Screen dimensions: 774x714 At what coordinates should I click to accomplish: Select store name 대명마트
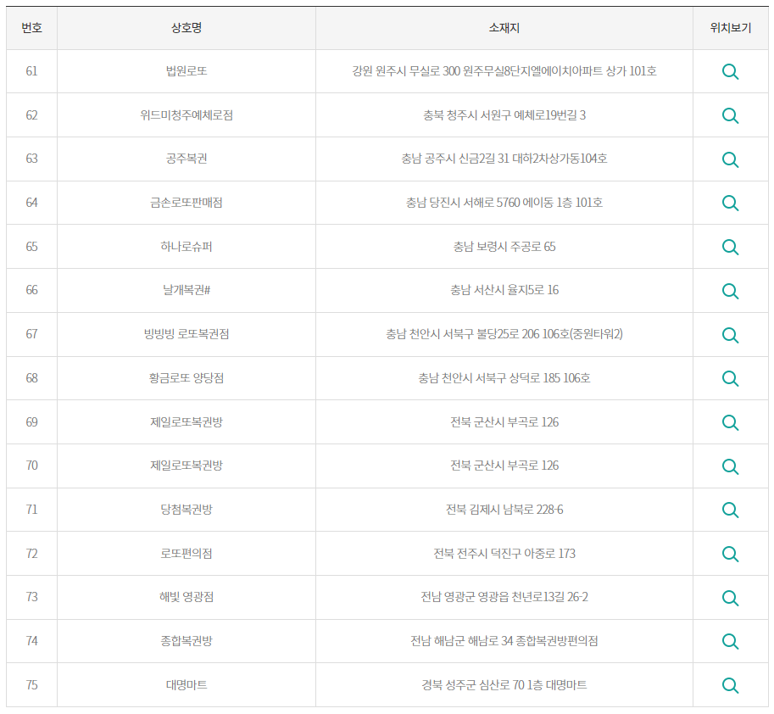click(x=187, y=684)
